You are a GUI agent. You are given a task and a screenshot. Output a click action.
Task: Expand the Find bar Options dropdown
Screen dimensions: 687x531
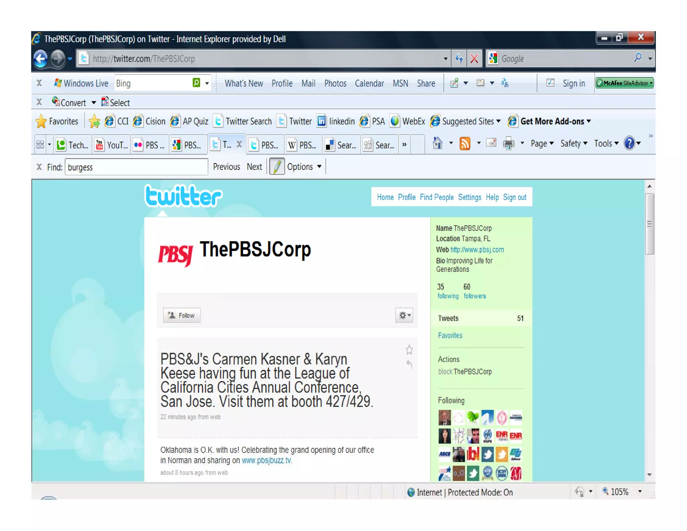pos(304,167)
